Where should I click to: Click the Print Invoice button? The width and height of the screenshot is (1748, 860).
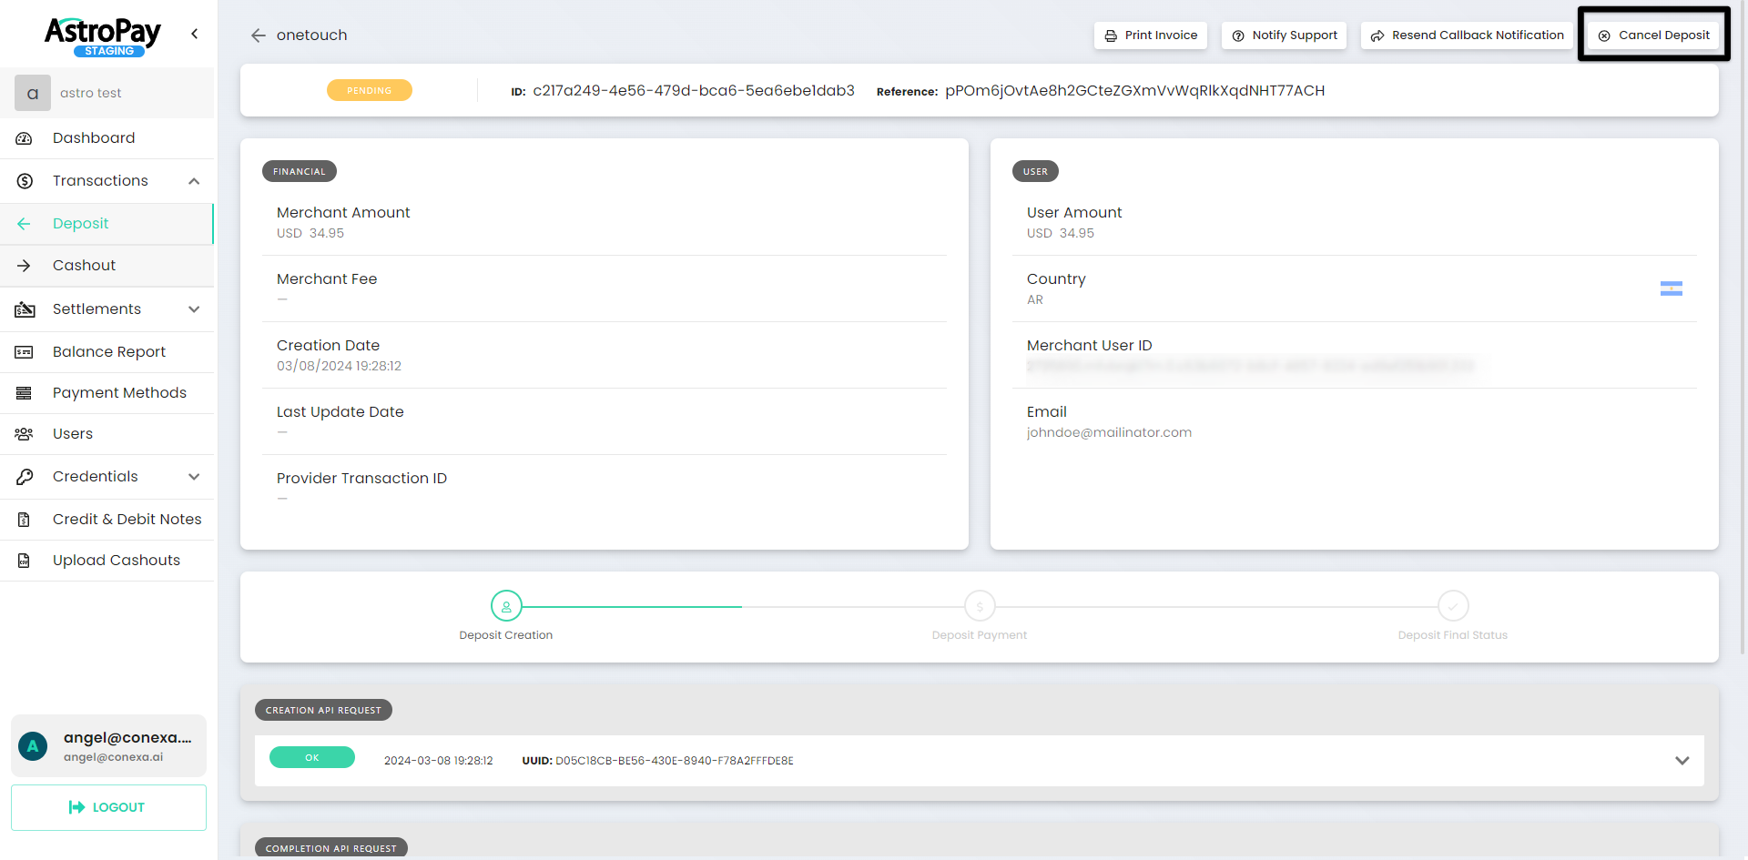pos(1151,35)
